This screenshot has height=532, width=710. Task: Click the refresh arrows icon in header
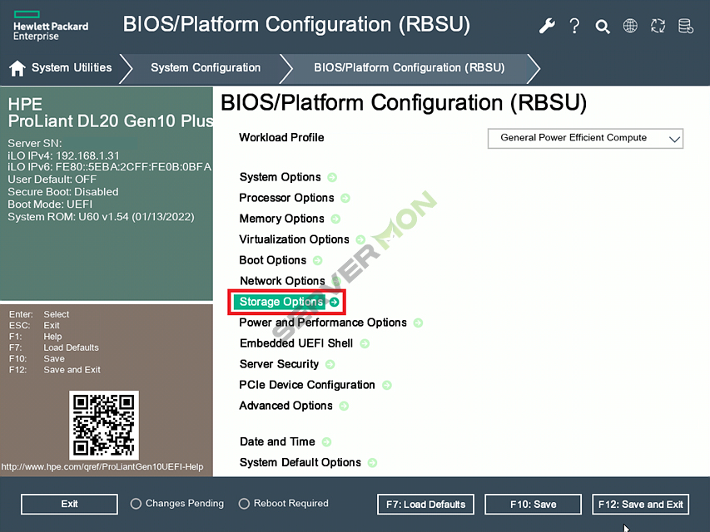pos(658,26)
